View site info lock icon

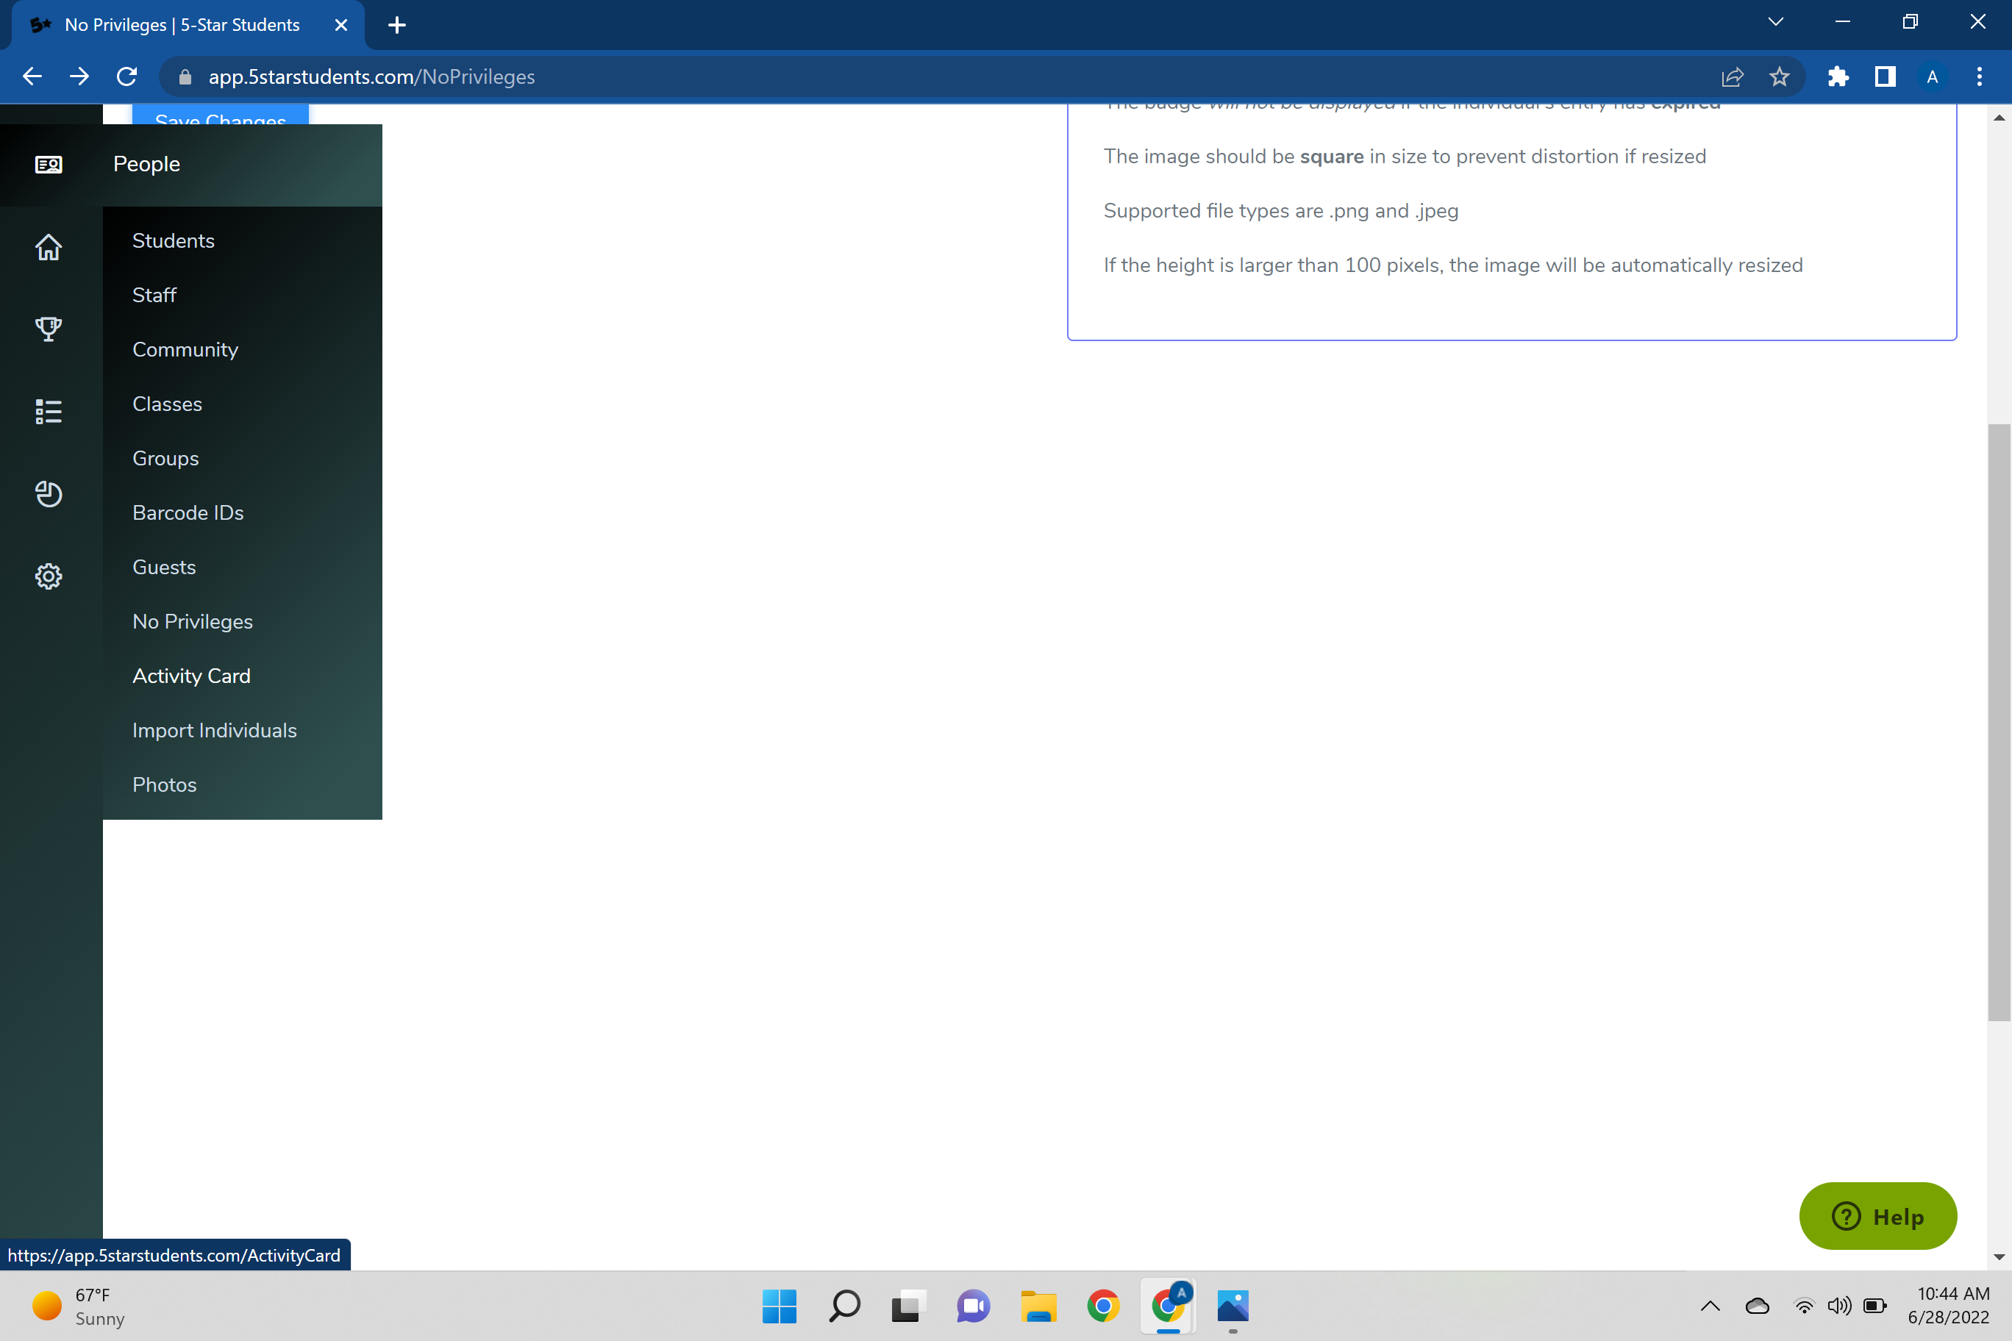click(185, 77)
